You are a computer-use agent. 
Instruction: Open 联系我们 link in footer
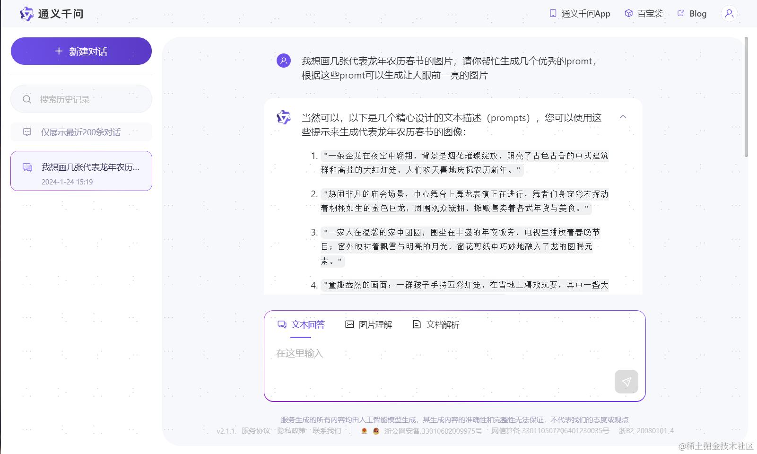point(327,431)
